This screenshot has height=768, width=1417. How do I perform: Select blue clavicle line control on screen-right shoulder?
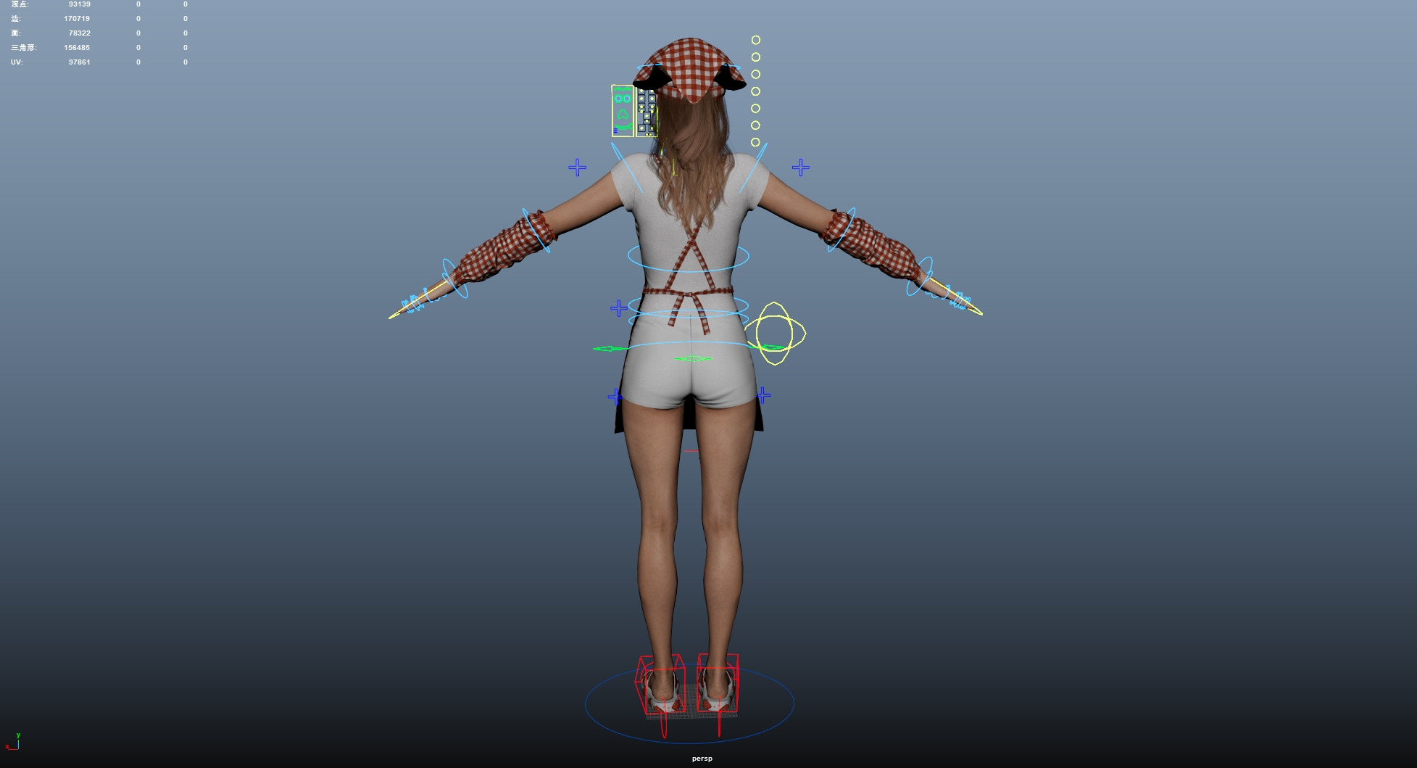point(753,168)
